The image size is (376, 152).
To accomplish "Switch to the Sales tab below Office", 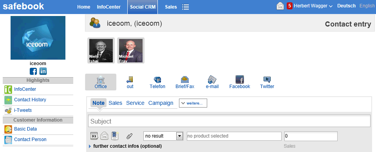I will [x=115, y=103].
